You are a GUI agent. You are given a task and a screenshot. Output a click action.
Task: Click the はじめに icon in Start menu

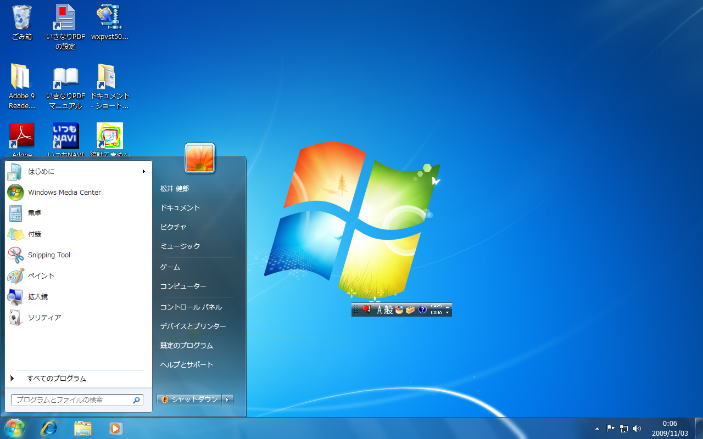(15, 172)
